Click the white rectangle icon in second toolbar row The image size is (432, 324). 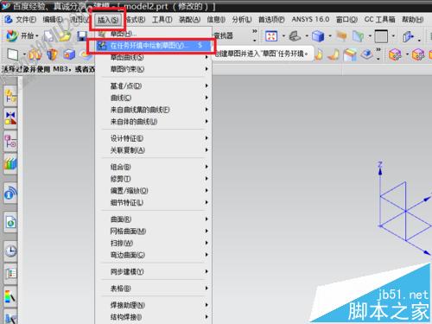[x=13, y=54]
